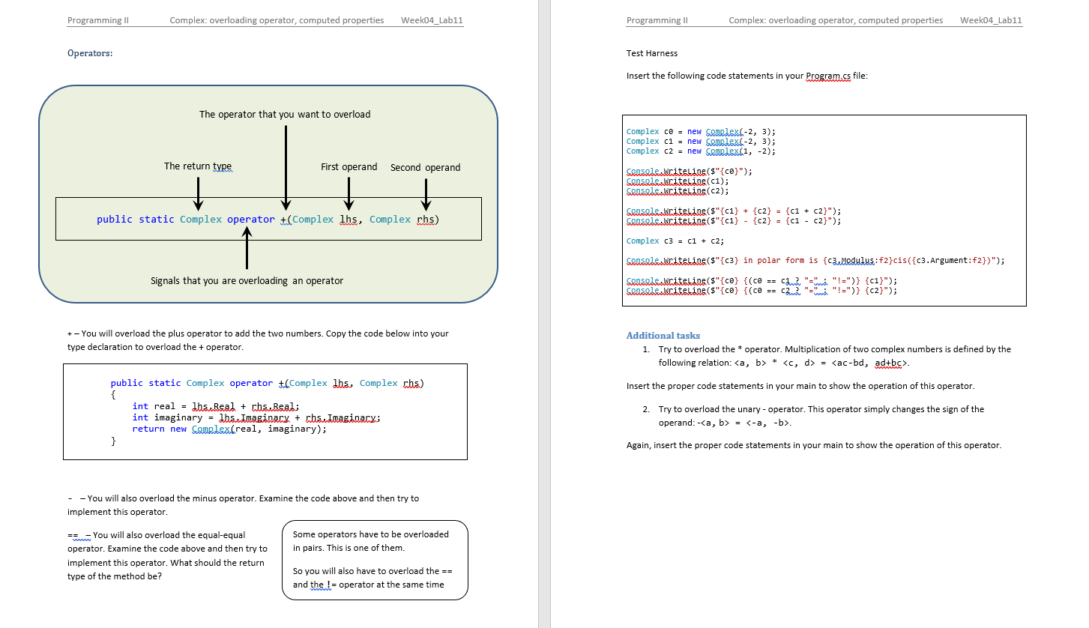This screenshot has width=1089, height=628.
Task: Click the 'Test Harness' heading
Action: (652, 53)
